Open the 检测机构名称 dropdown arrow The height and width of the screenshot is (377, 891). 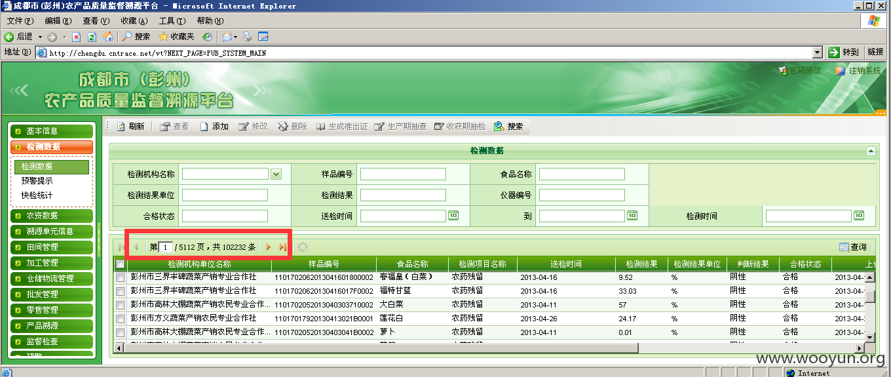point(276,174)
